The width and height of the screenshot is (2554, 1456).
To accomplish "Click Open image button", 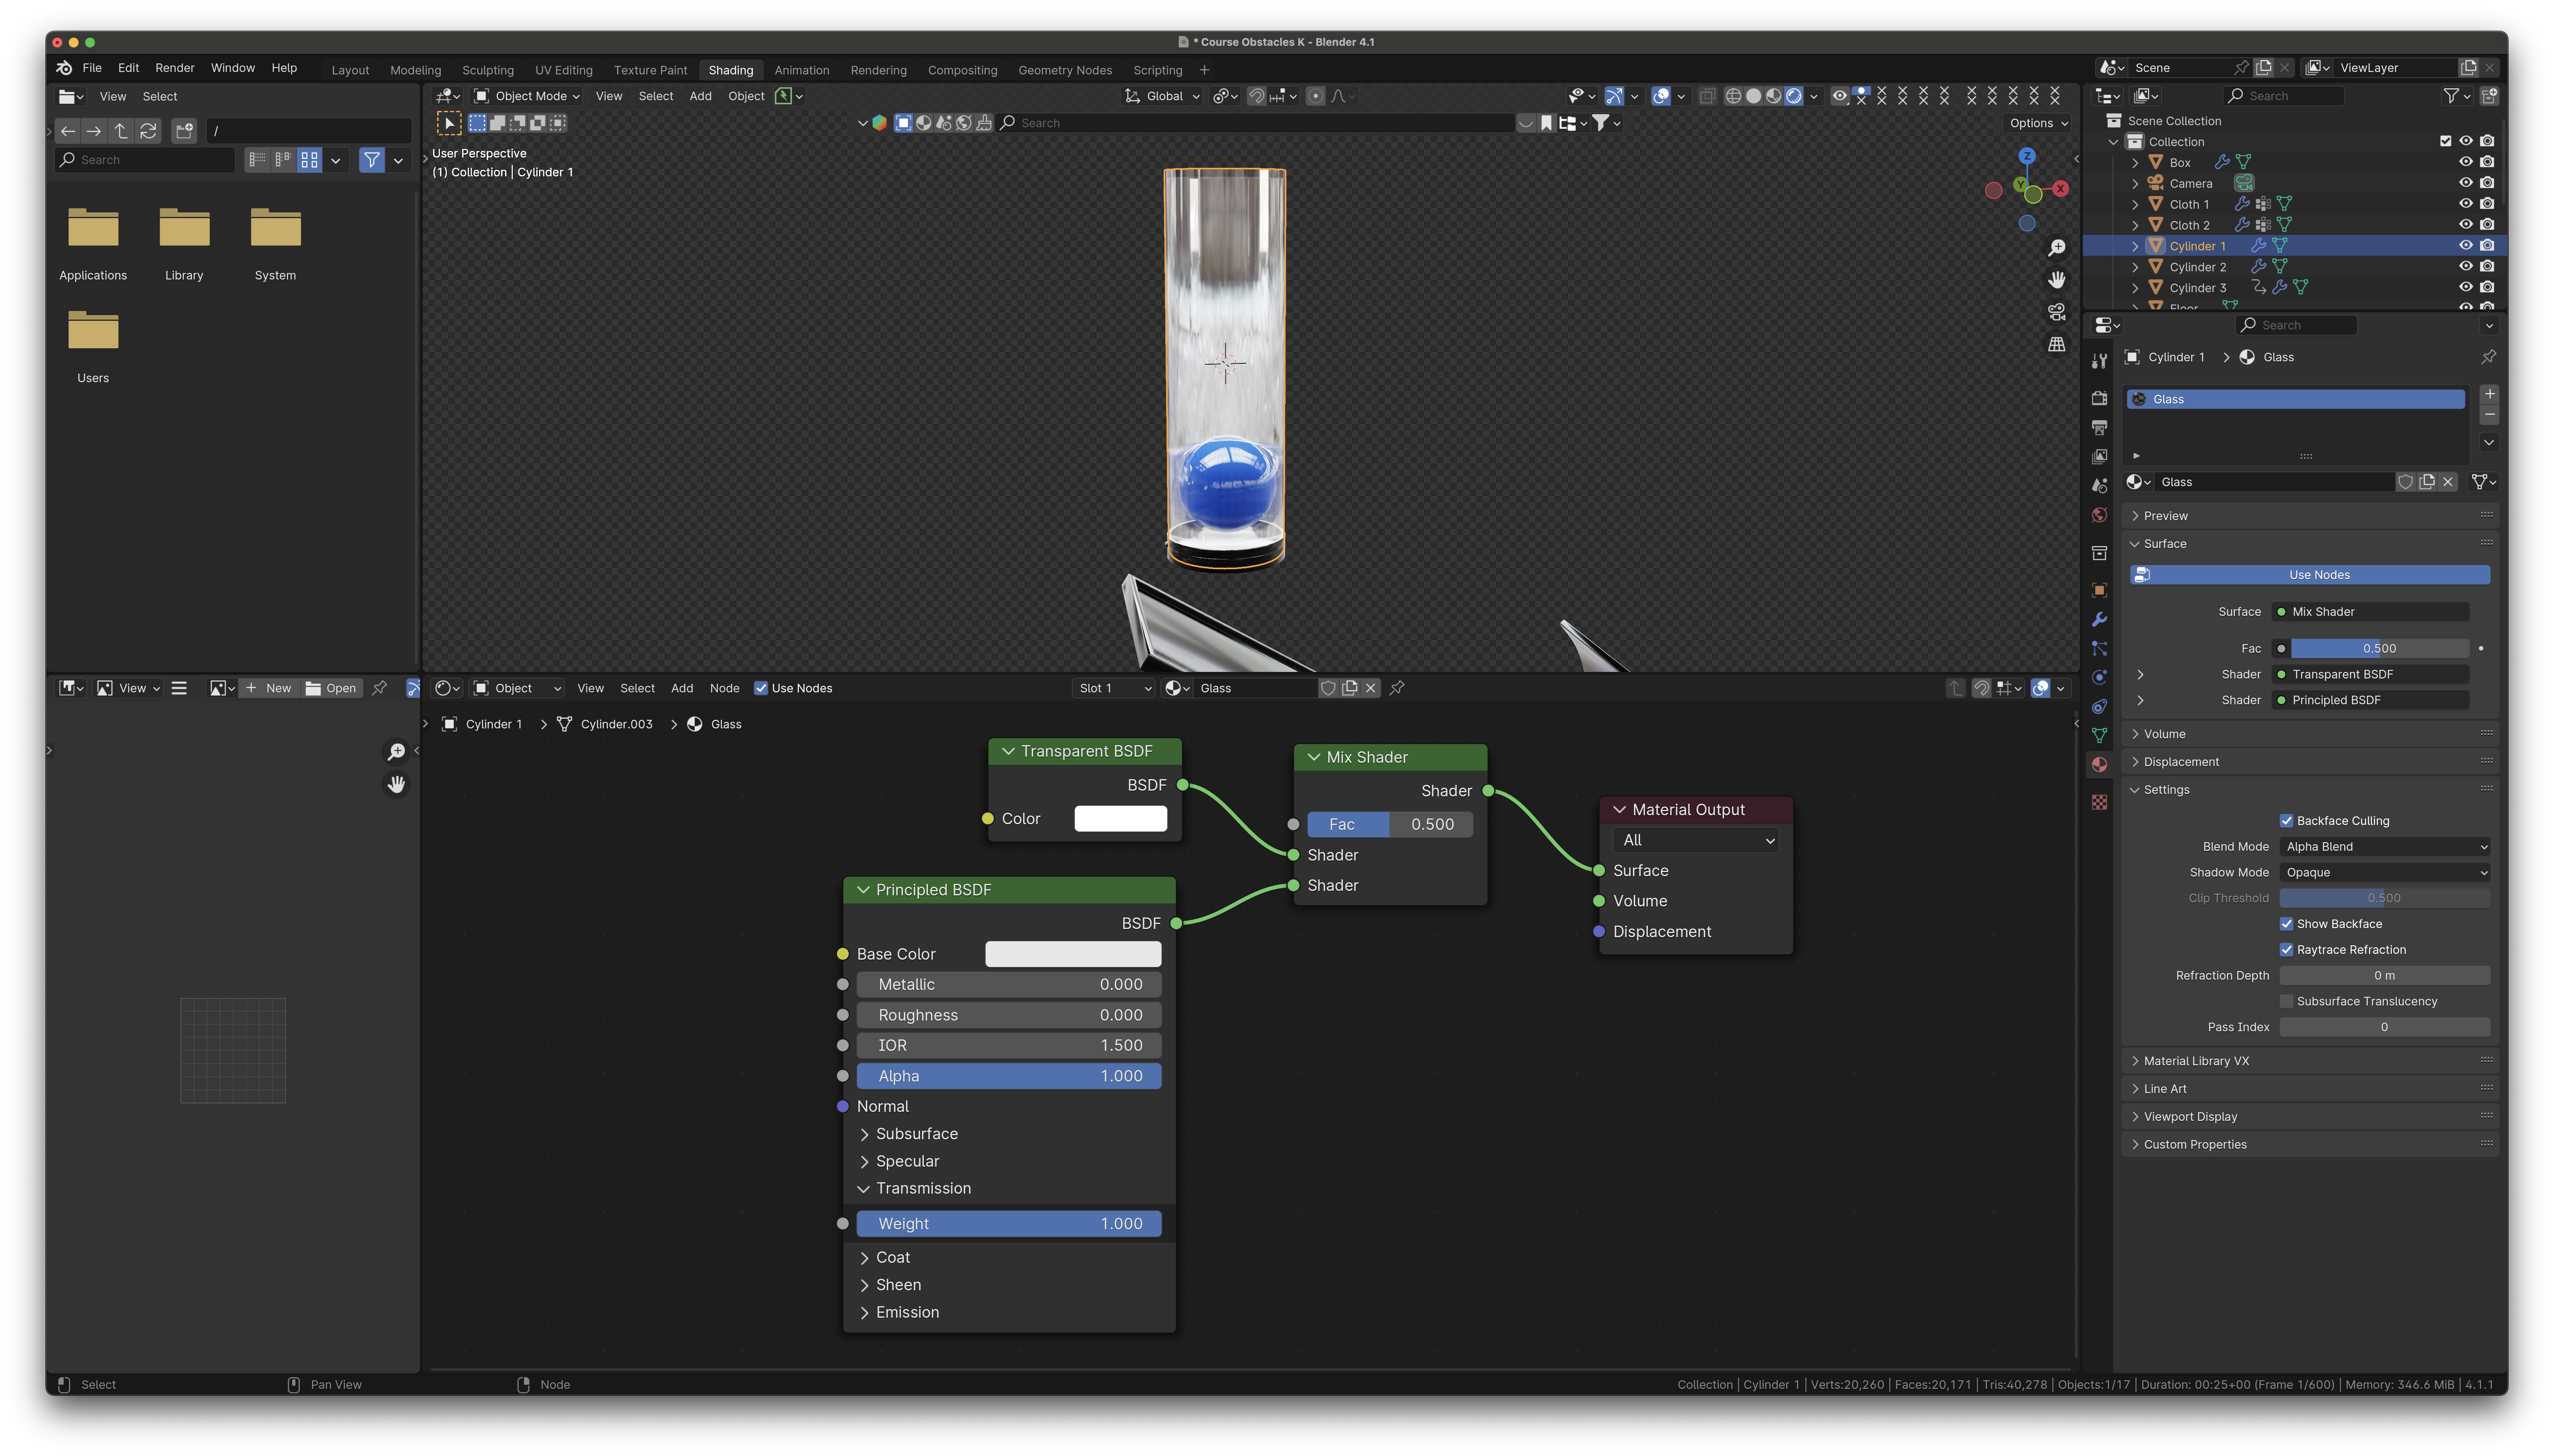I will coord(331,688).
